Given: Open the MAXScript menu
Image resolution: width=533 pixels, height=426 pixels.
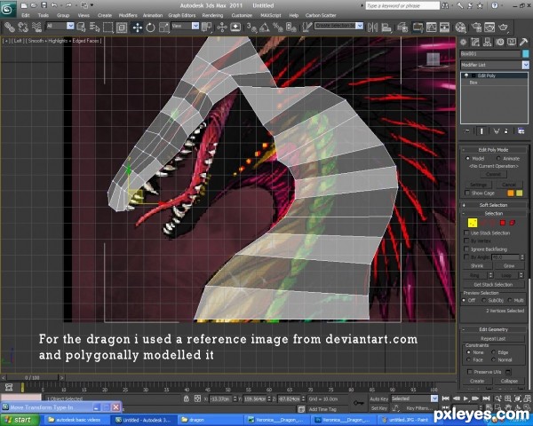Looking at the screenshot, I should pos(271,15).
